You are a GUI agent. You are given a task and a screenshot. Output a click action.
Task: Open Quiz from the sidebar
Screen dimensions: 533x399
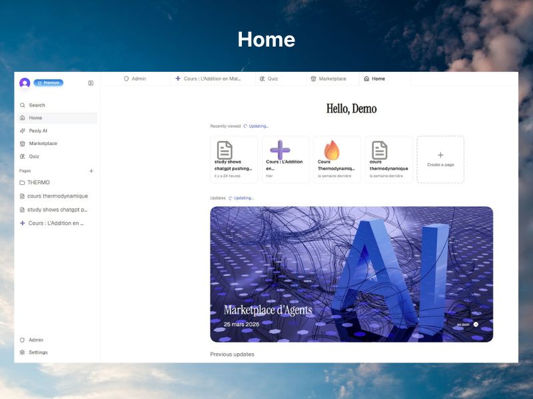pos(34,156)
